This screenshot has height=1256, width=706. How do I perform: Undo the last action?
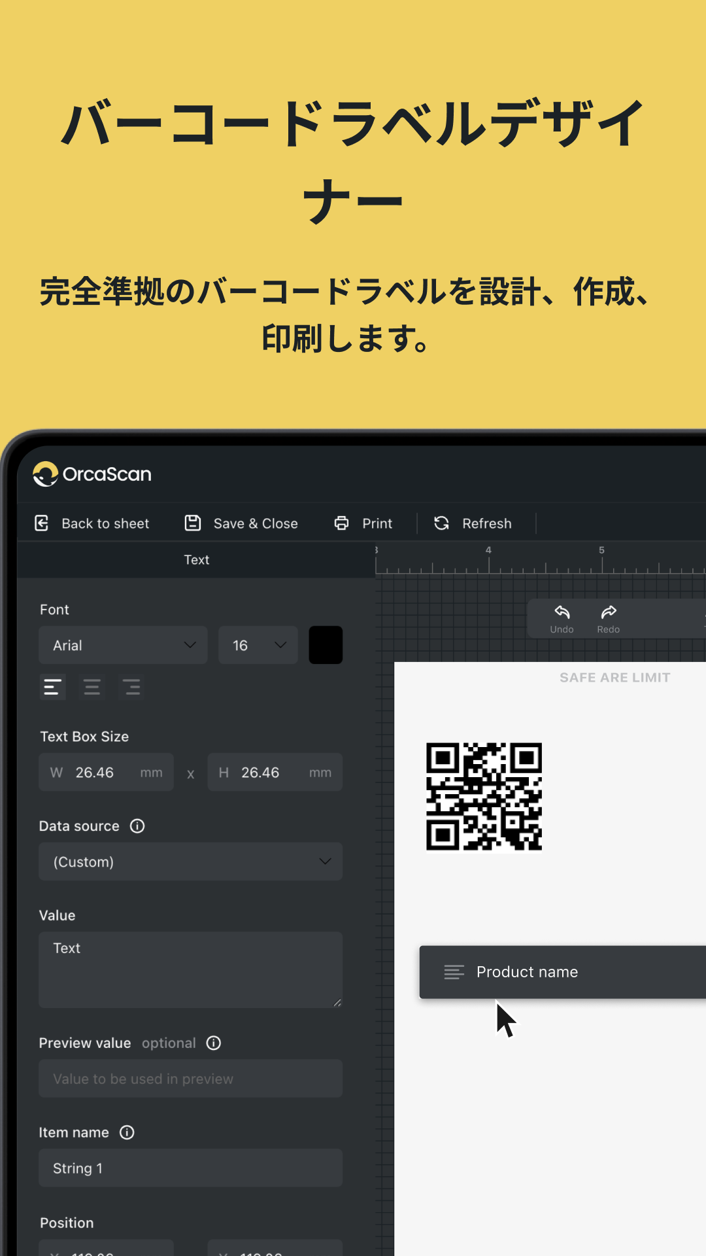[562, 619]
